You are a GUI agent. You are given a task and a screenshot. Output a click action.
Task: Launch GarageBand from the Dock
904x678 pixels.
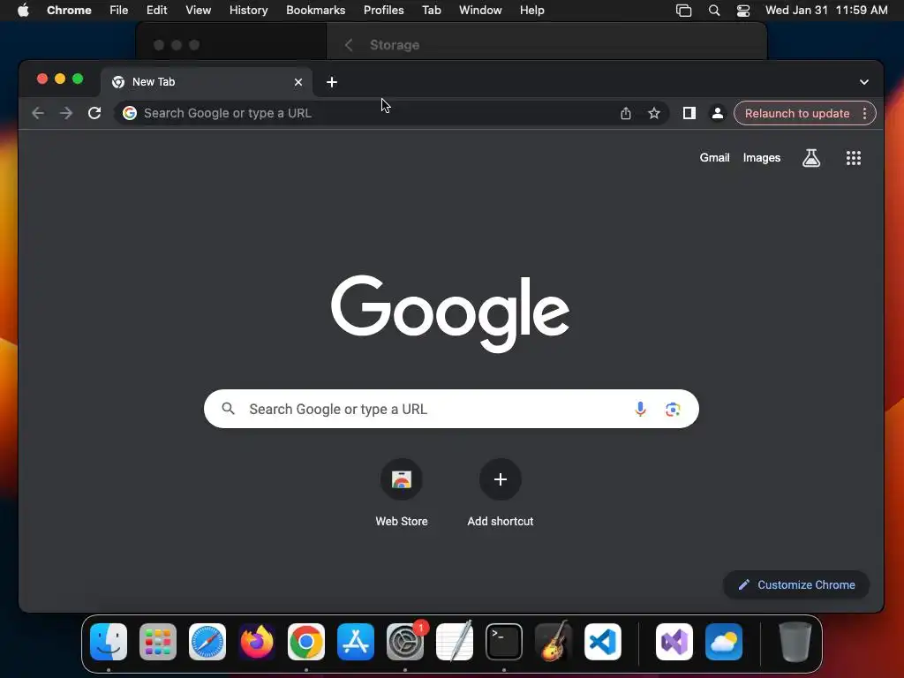[554, 642]
